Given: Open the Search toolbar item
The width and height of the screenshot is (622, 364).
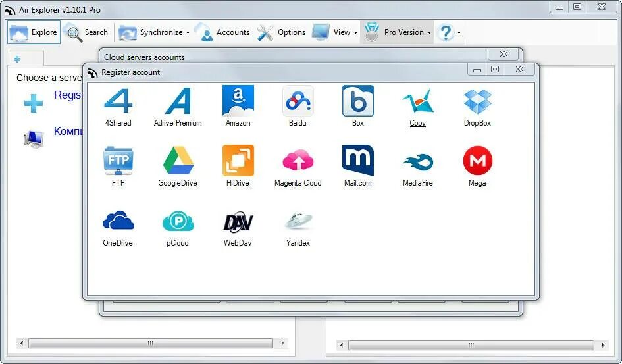Looking at the screenshot, I should 86,32.
